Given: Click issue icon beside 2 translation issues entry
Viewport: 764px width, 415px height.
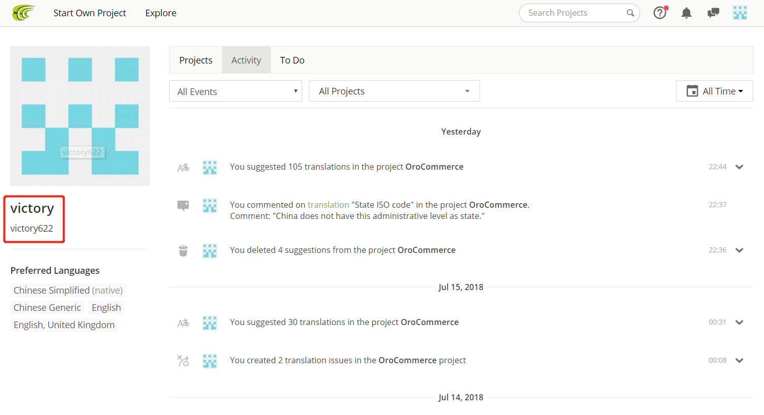Looking at the screenshot, I should point(183,361).
